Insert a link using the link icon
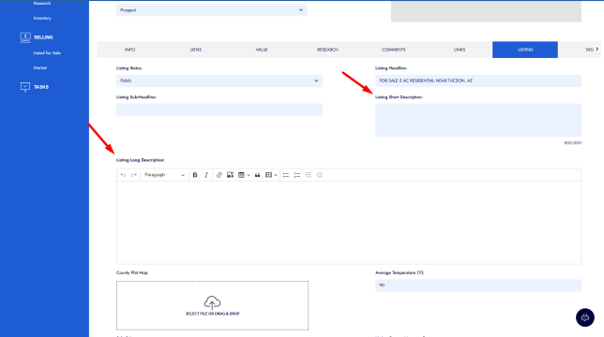The height and width of the screenshot is (337, 604). (219, 175)
